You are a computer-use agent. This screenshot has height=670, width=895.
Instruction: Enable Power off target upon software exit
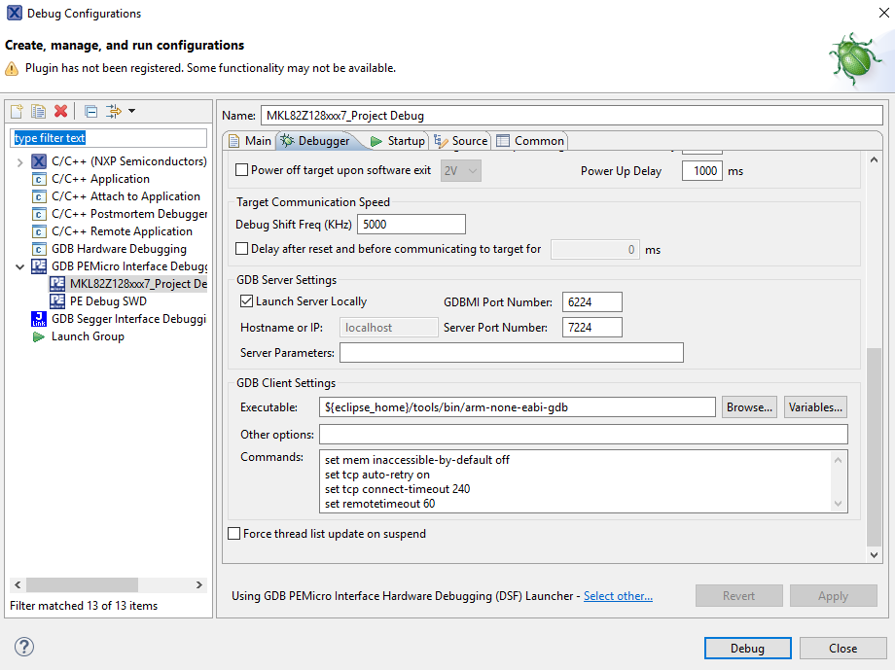click(242, 171)
